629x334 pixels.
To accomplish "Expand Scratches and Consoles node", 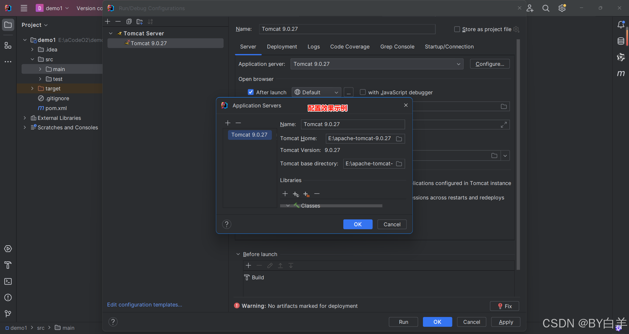I will (x=25, y=127).
